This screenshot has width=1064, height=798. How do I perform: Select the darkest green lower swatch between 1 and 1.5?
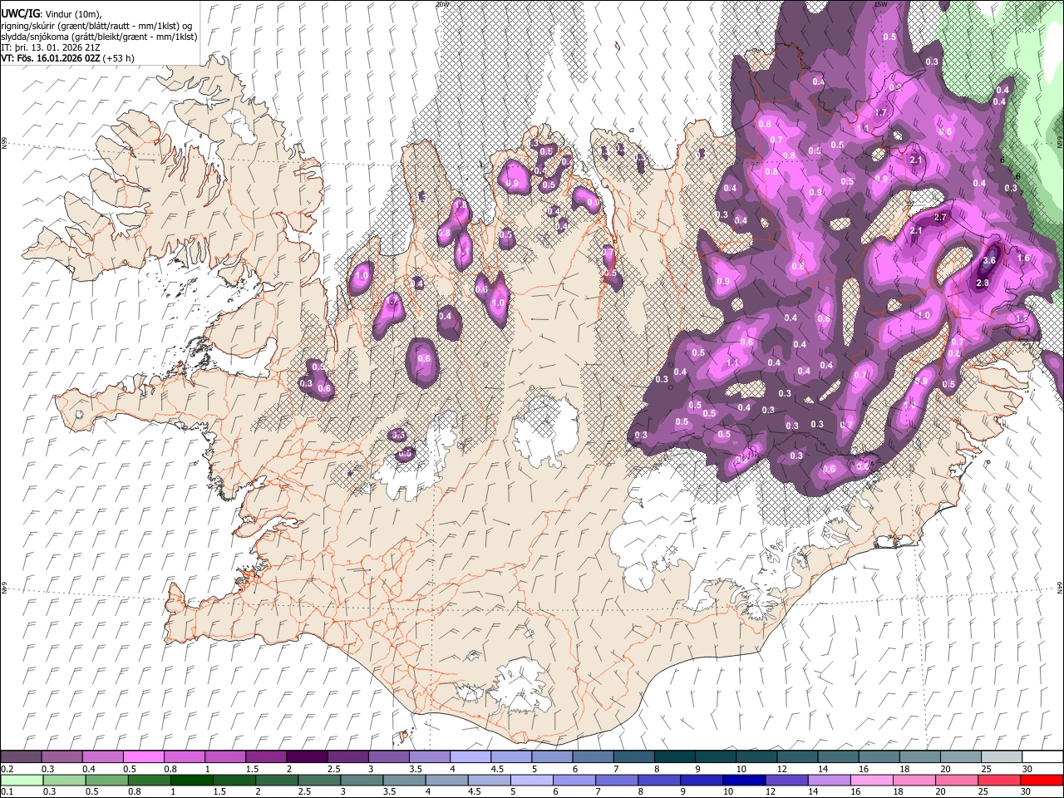pyautogui.click(x=191, y=780)
